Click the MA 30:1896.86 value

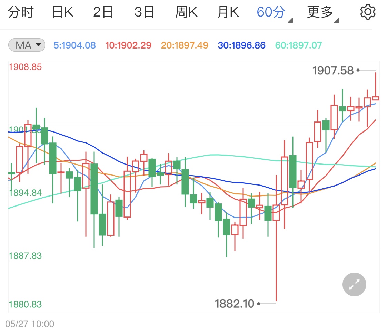pyautogui.click(x=241, y=45)
